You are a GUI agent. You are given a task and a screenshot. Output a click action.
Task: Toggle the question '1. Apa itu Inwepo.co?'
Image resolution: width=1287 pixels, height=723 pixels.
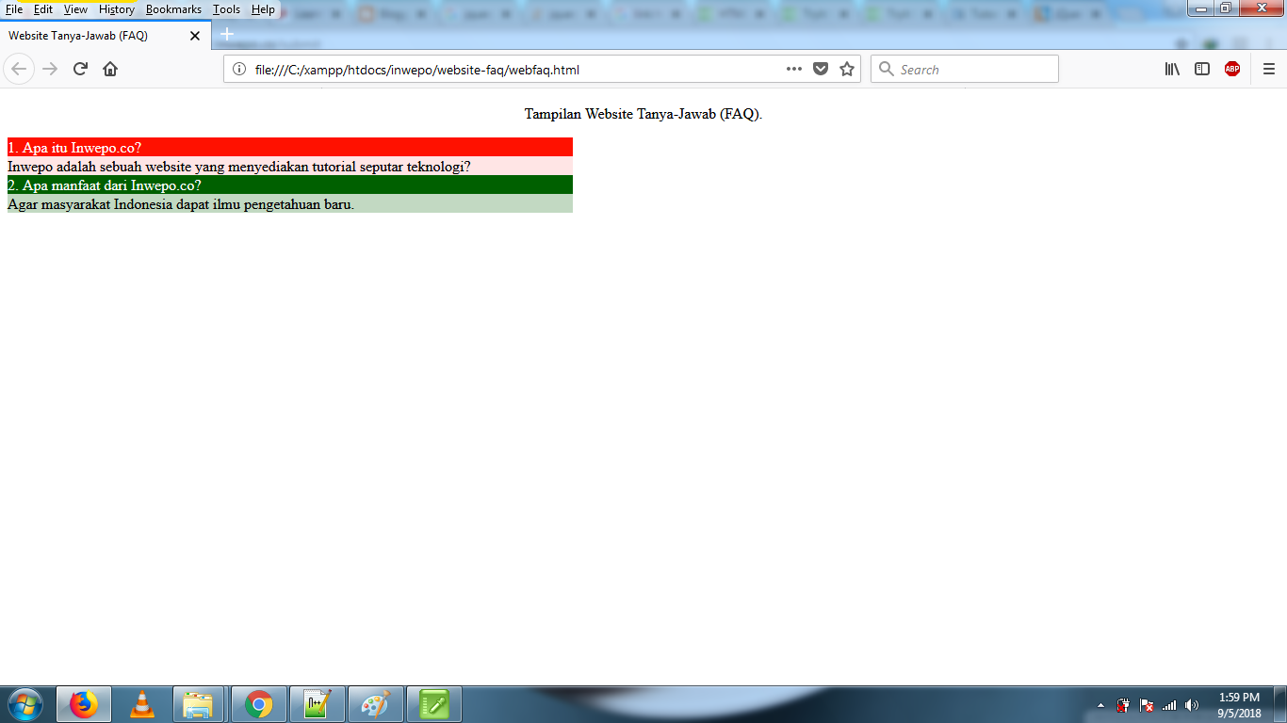pos(290,147)
